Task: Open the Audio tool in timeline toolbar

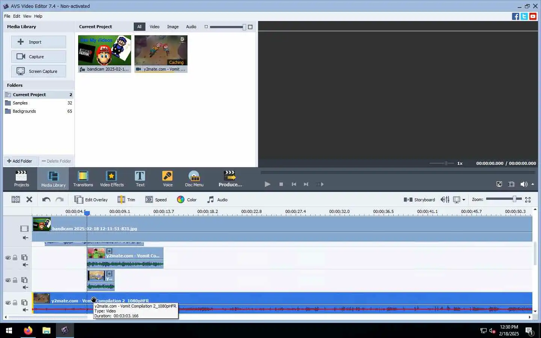Action: click(217, 200)
